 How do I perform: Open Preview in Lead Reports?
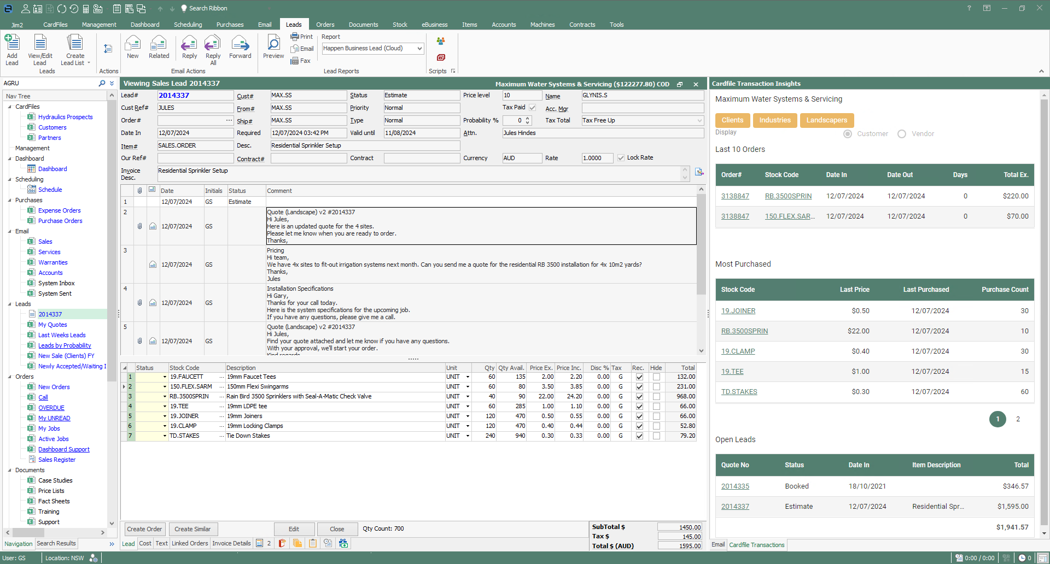coord(273,46)
